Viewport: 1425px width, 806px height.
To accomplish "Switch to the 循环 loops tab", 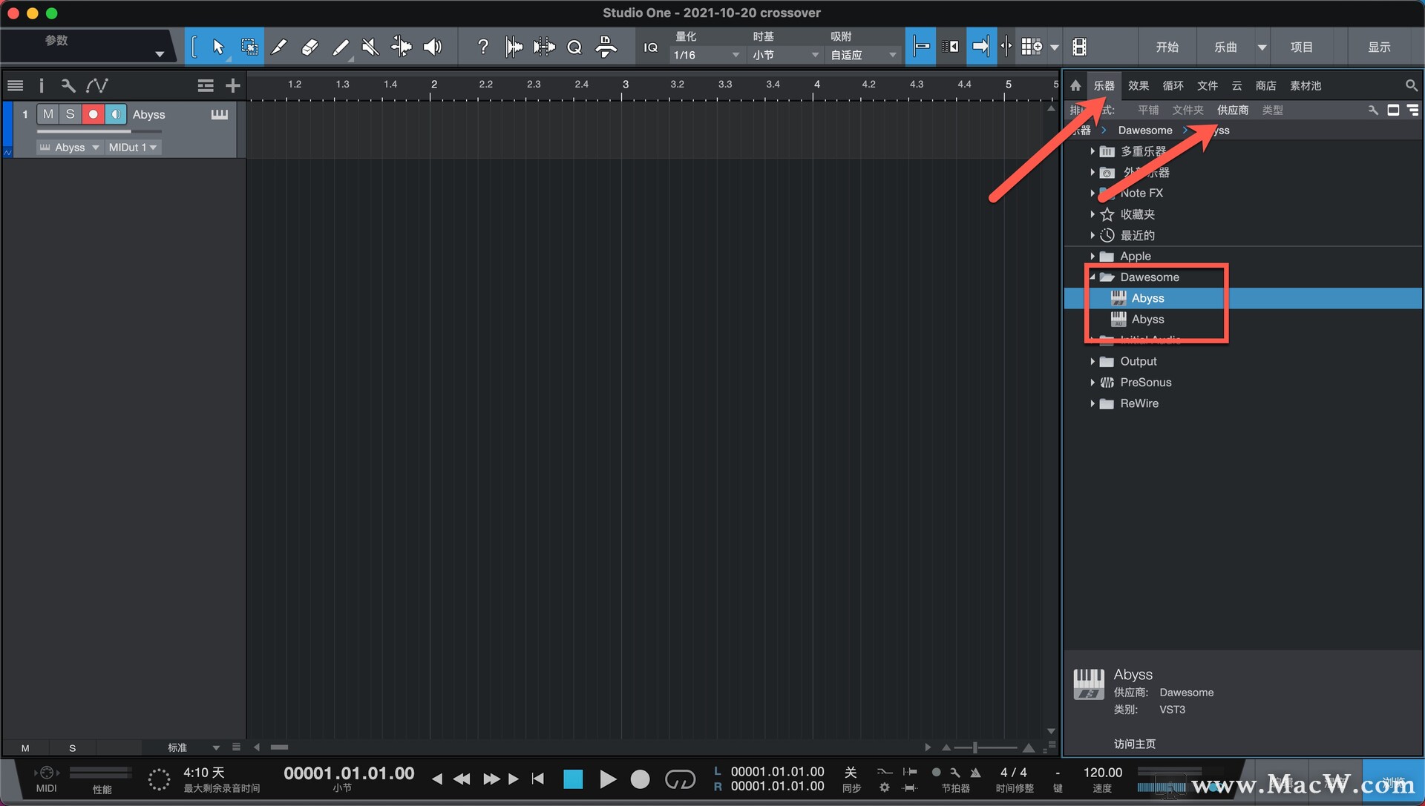I will (1173, 86).
